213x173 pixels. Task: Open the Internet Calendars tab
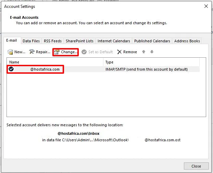[x=114, y=41]
